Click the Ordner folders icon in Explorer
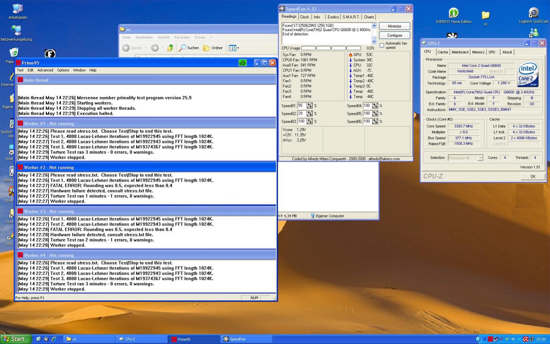 [x=206, y=48]
